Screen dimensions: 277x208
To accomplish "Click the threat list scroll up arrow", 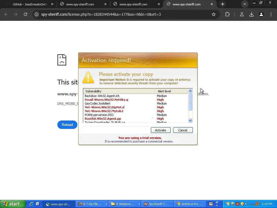I will click(x=190, y=91).
